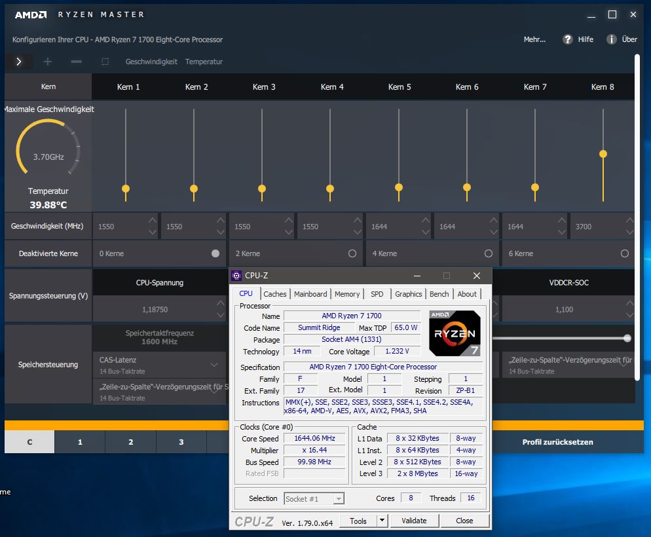
Task: Switch to the Bench tab in CPU-Z
Action: click(x=439, y=294)
